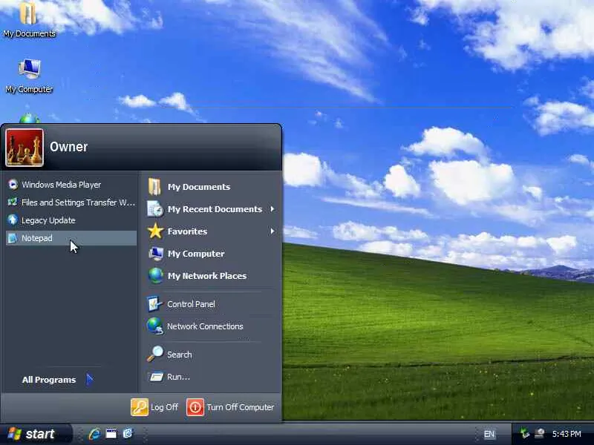Click the Search magnifying glass icon
This screenshot has height=445, width=594.
click(x=155, y=355)
